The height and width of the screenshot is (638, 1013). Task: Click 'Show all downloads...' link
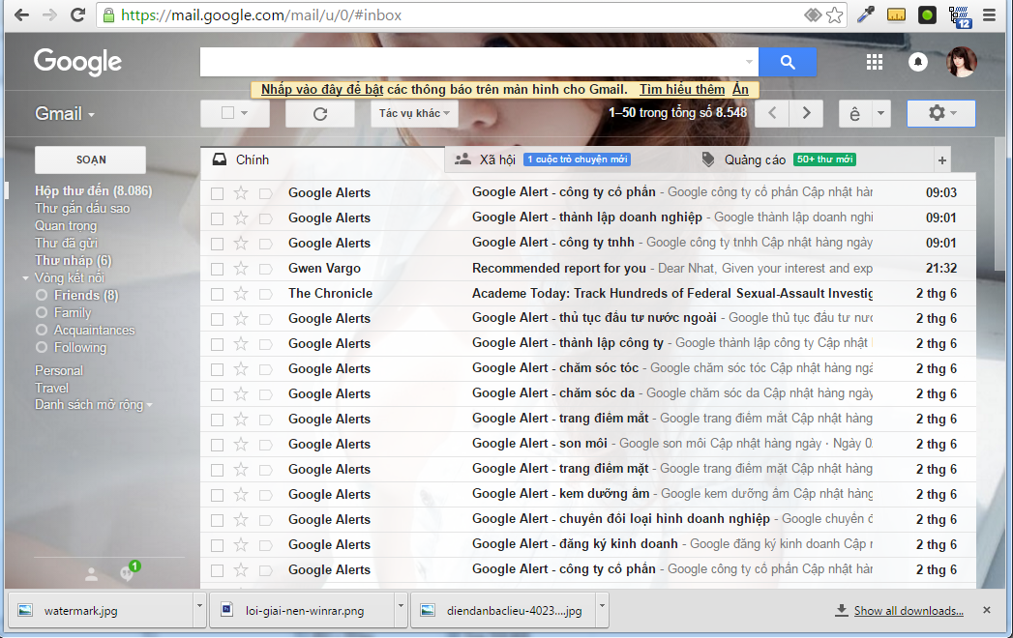click(908, 610)
